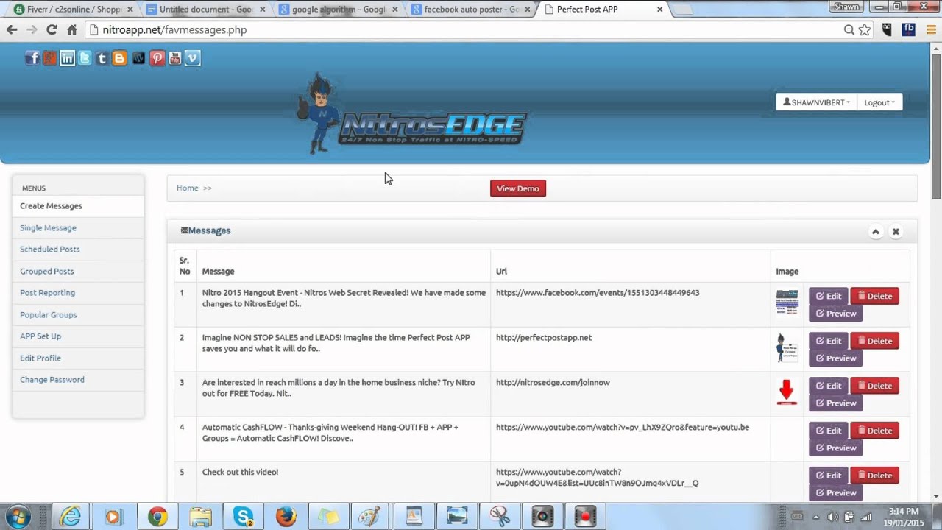Click the zoom magnifier icon in address bar

[849, 29]
